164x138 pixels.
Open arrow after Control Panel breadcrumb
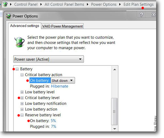tap(41, 5)
